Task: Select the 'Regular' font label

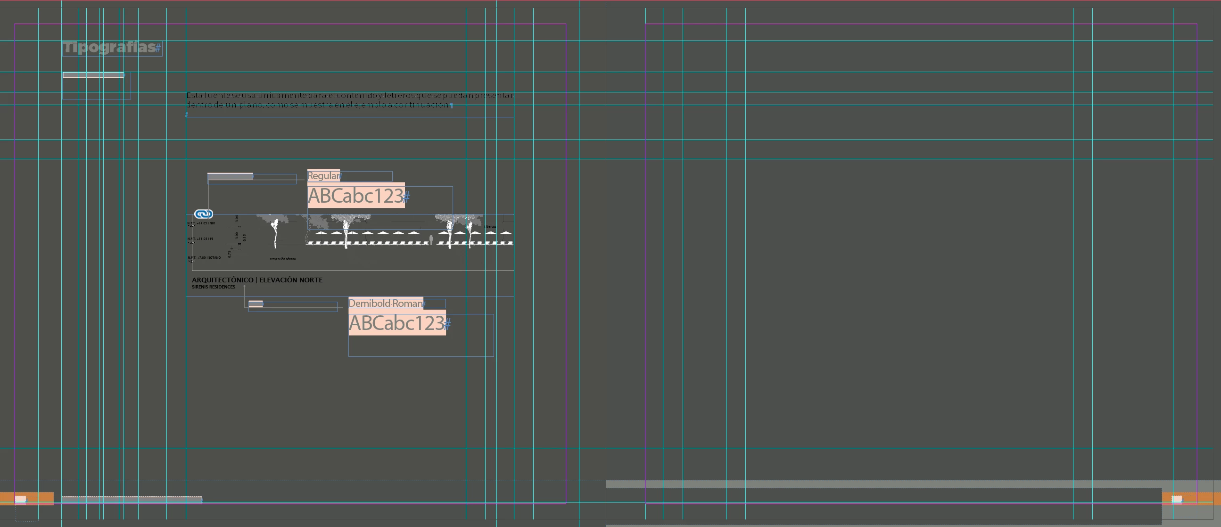Action: click(x=323, y=176)
